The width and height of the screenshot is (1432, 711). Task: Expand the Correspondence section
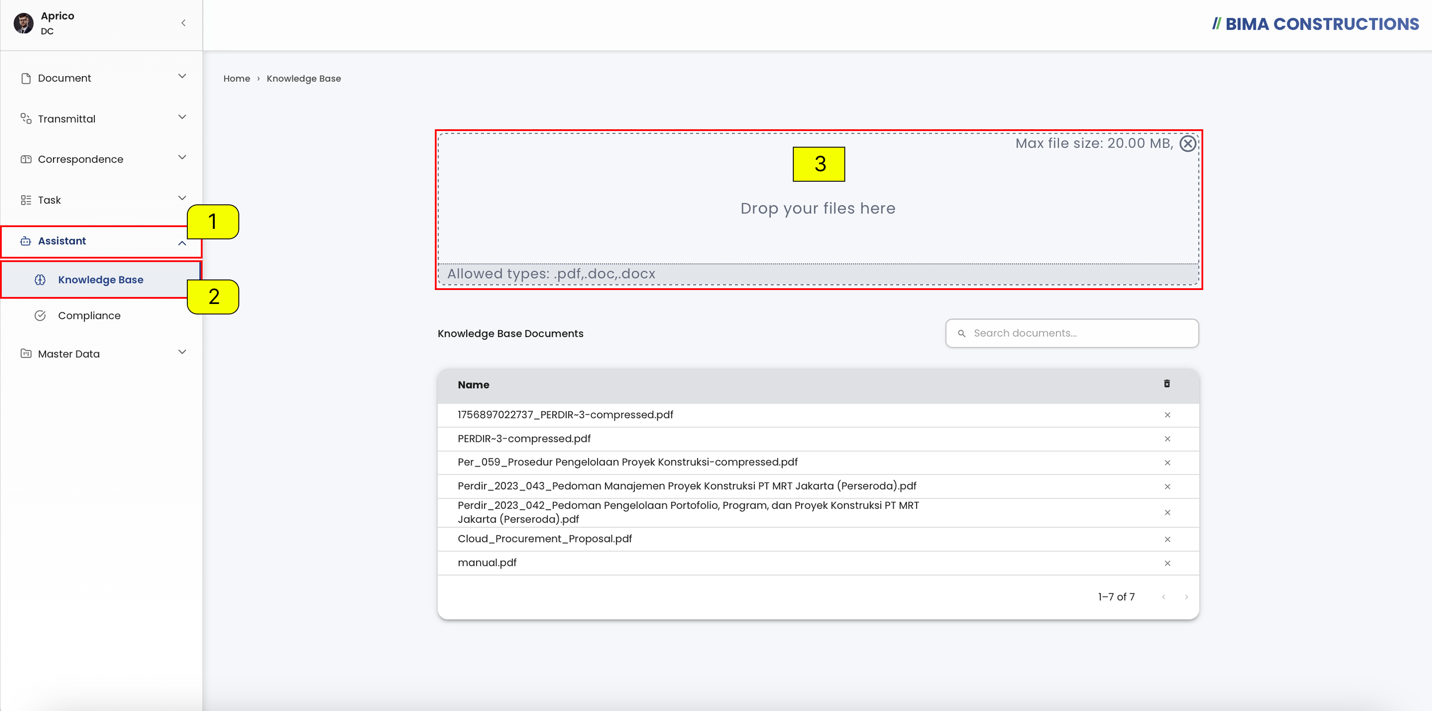pyautogui.click(x=102, y=159)
